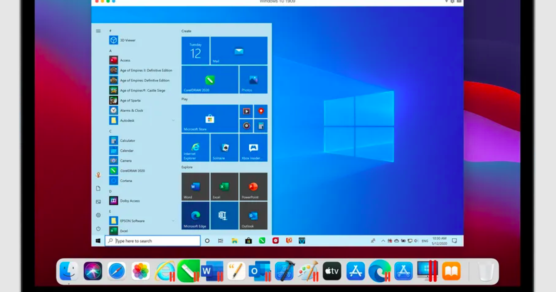Click the Xbox Insider tile

[253, 147]
